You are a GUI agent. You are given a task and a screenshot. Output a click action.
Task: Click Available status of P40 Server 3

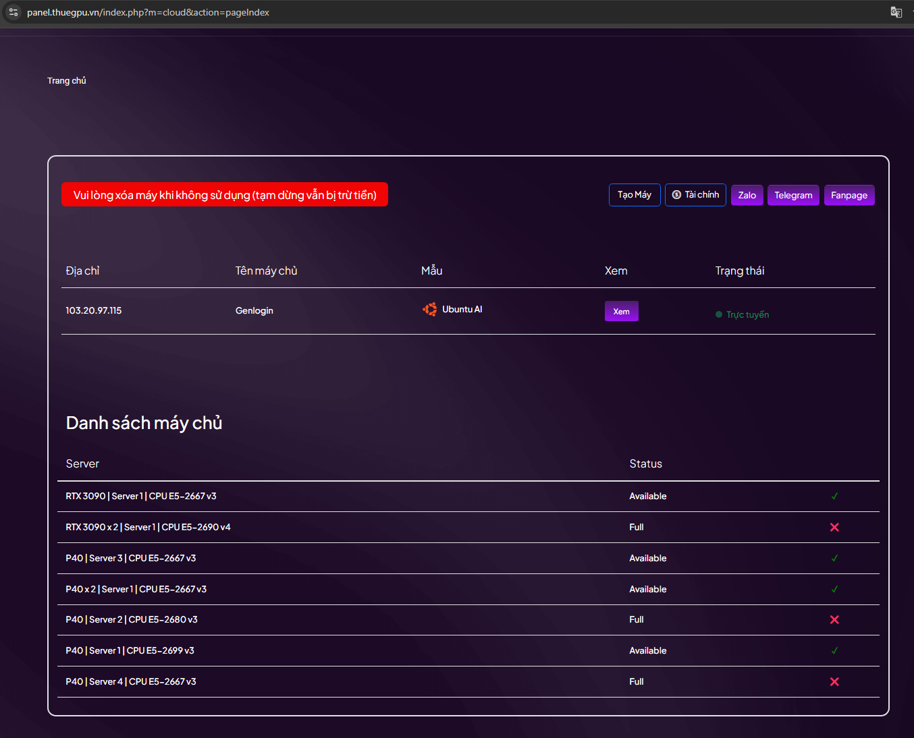(648, 559)
